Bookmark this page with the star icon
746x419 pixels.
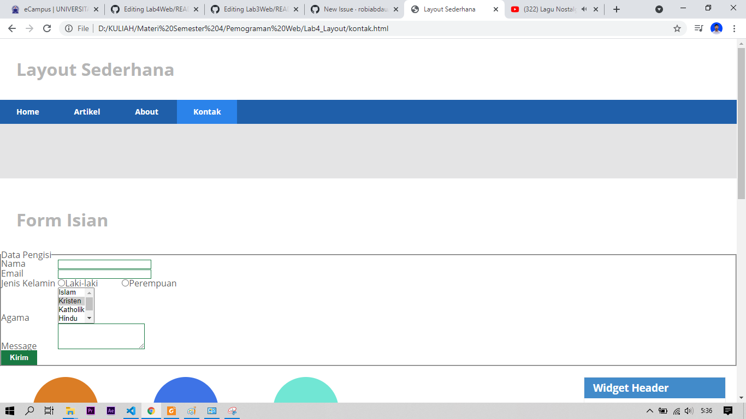pyautogui.click(x=677, y=28)
